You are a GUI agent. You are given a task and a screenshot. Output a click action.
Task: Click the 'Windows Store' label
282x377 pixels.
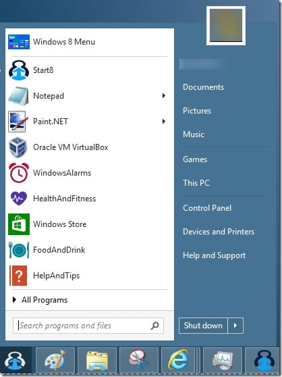(x=60, y=224)
